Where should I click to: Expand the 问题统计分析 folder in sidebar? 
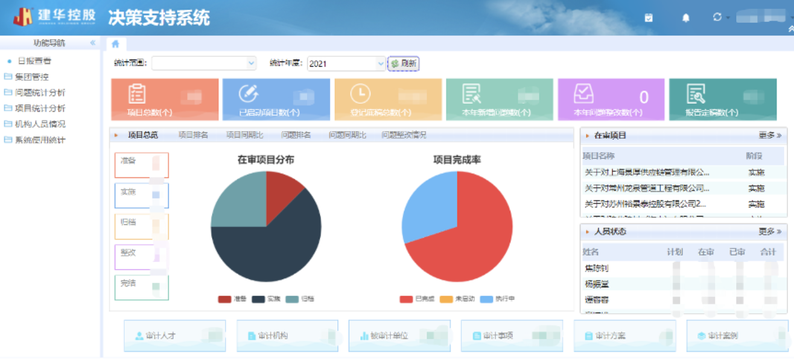40,92
